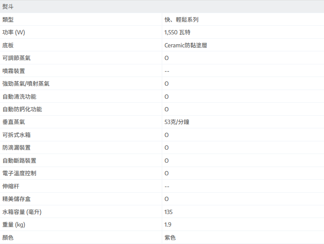Select the 強勁蒸氣/噴射蒸氣 label
The width and height of the screenshot is (324, 244).
click(x=26, y=84)
